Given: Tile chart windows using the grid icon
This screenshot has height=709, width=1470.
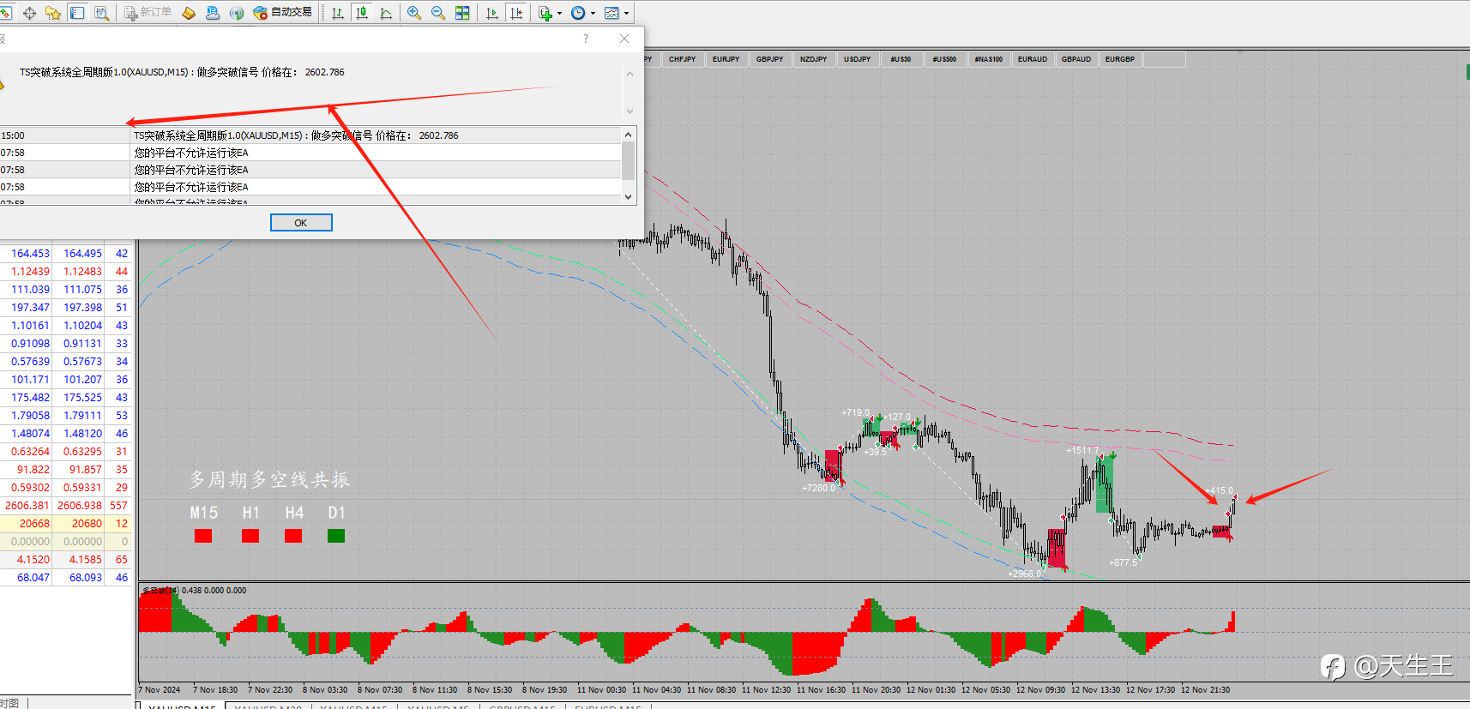Looking at the screenshot, I should pyautogui.click(x=462, y=13).
